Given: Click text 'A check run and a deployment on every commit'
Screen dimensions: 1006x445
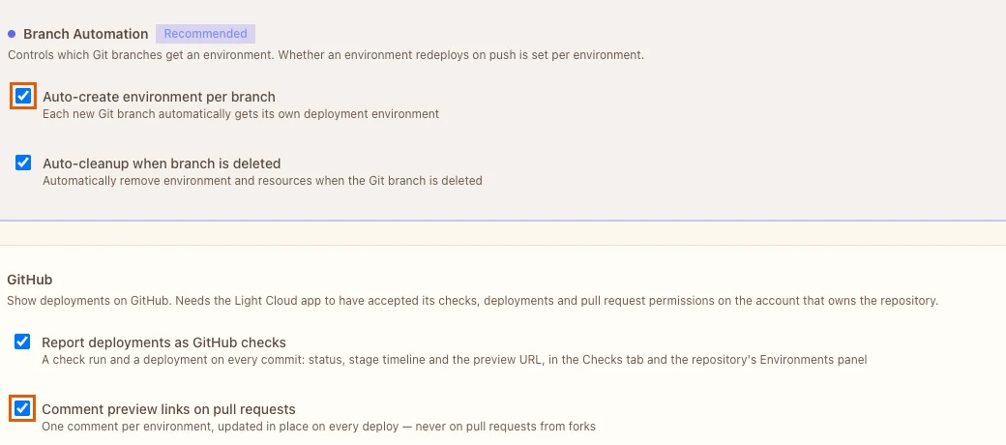Looking at the screenshot, I should tap(172, 360).
